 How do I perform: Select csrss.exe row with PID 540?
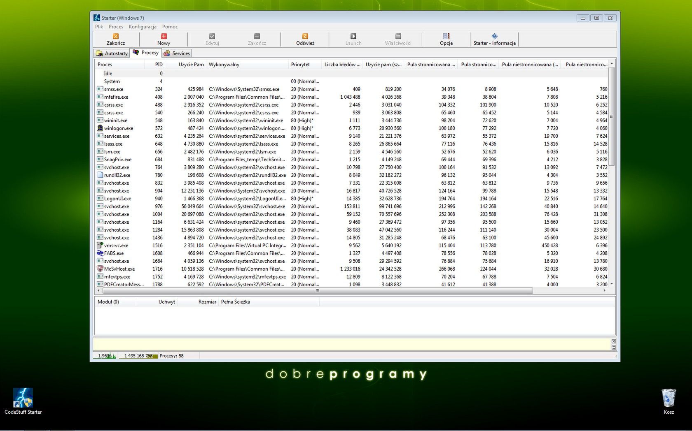coord(352,112)
